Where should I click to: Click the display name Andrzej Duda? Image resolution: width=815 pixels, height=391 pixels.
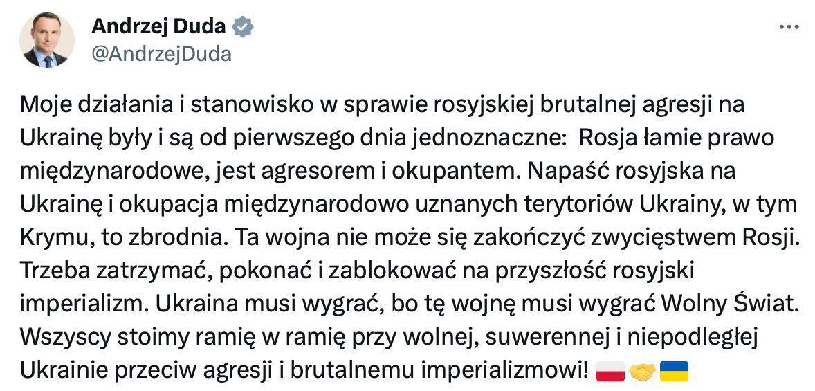[158, 26]
